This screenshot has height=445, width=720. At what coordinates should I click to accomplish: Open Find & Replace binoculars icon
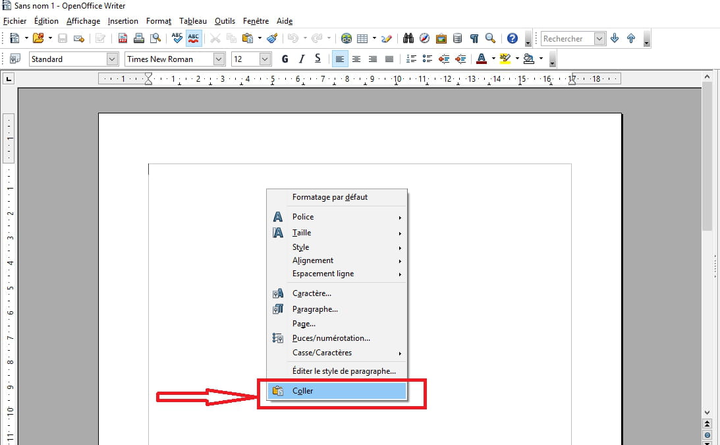[x=408, y=39]
